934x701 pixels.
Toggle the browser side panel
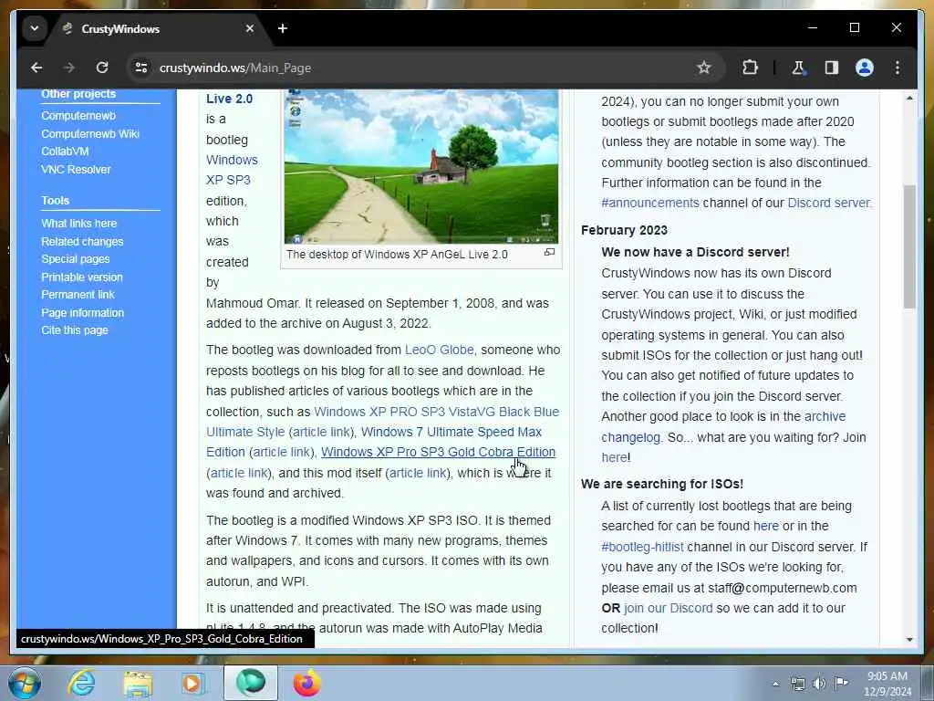click(832, 68)
